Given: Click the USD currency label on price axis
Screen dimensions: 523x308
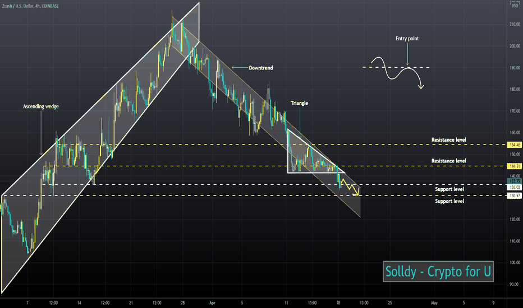Looking at the screenshot, I should click(x=515, y=6).
